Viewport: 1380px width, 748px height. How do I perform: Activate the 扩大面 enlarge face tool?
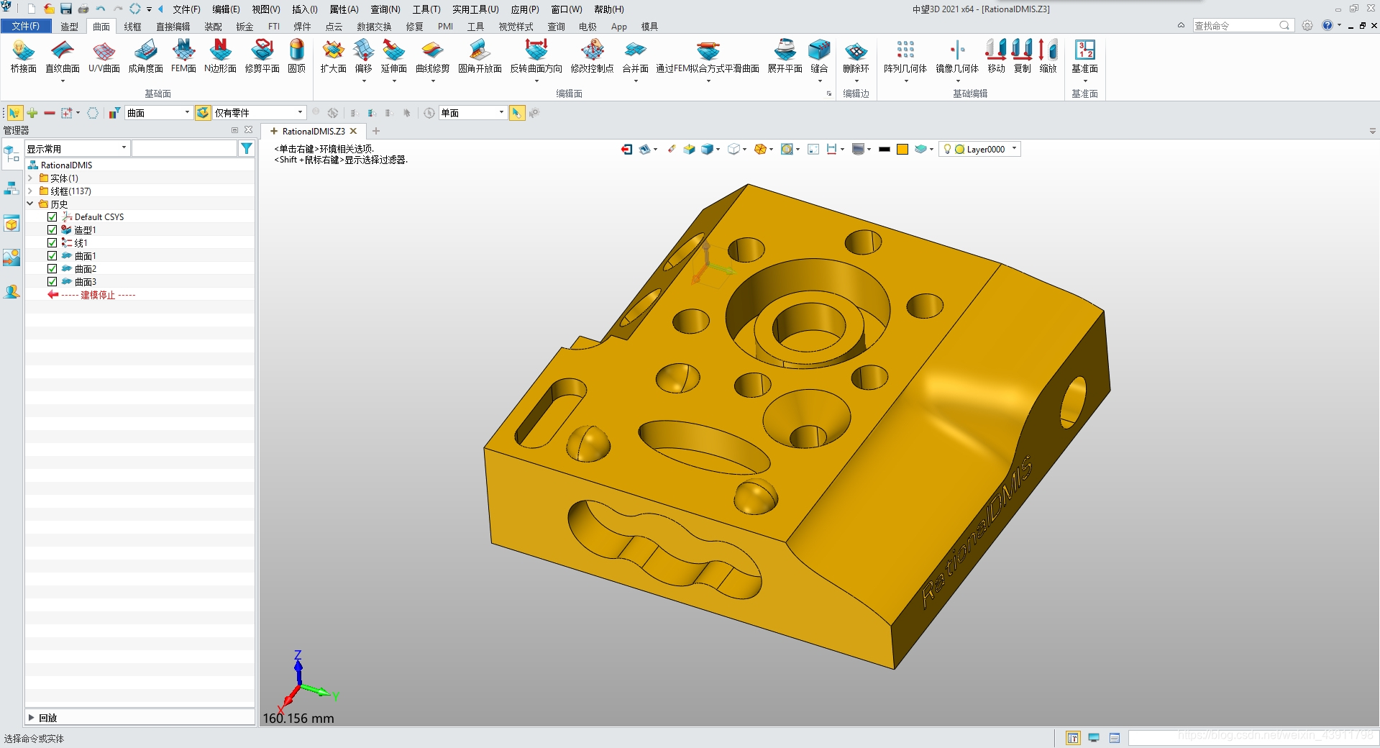(333, 56)
